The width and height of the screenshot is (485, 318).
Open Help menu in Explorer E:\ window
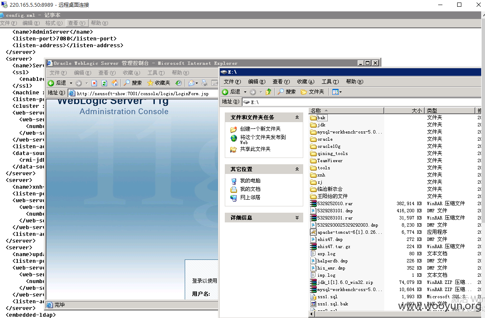354,82
